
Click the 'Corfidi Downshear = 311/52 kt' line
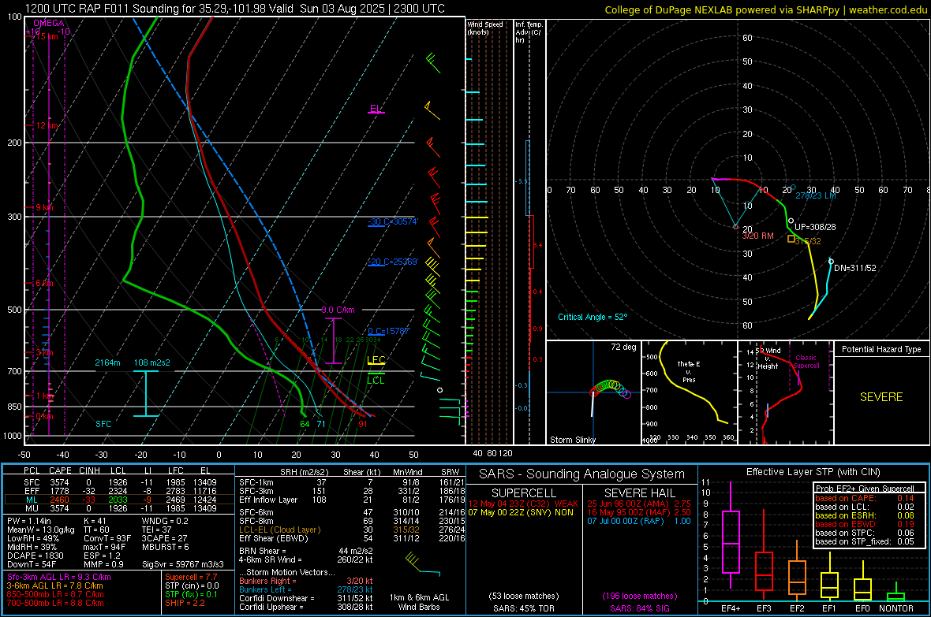coord(305,598)
